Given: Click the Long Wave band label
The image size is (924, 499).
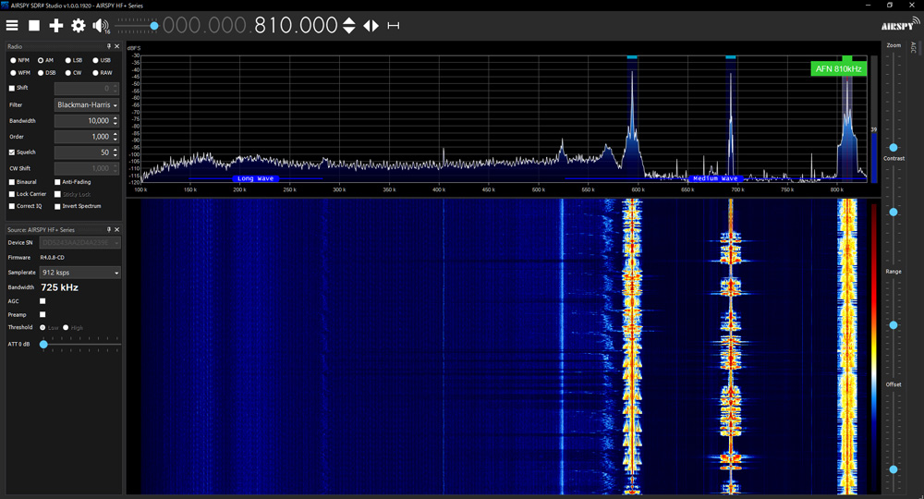Looking at the screenshot, I should pos(255,178).
